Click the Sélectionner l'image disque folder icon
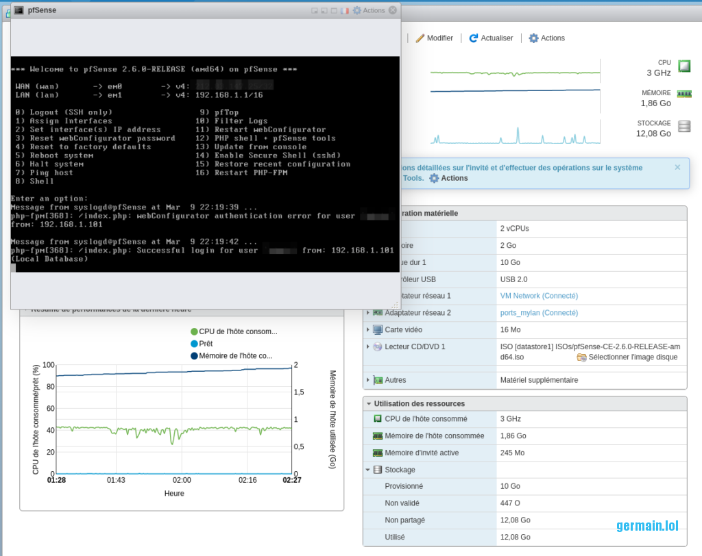 click(x=581, y=357)
